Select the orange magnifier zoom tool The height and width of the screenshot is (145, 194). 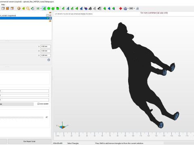tap(28, 8)
